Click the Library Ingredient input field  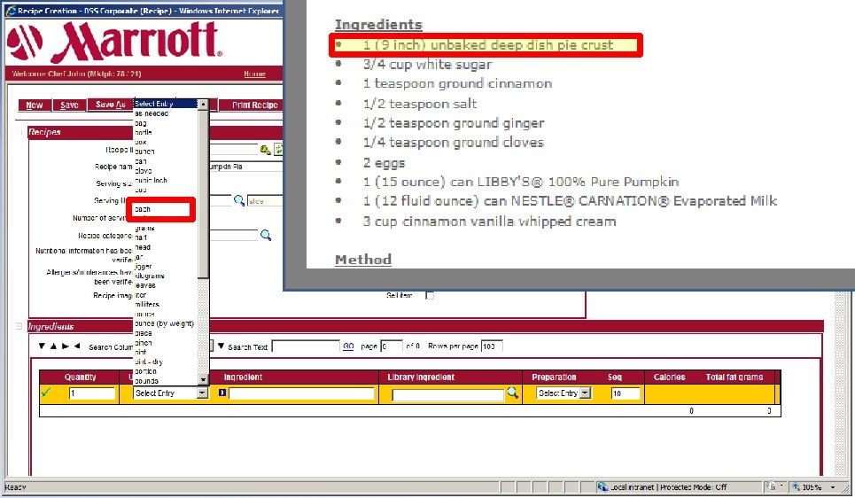tap(448, 395)
